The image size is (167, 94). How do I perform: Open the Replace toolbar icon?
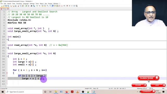[34, 6]
